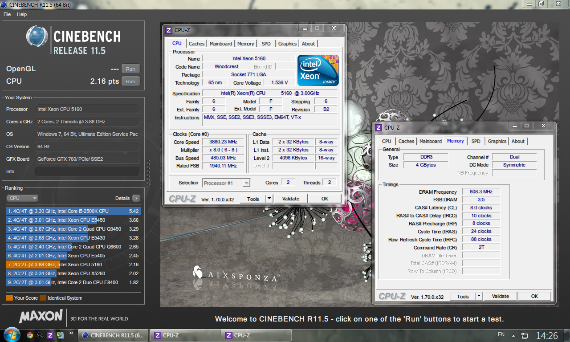This screenshot has width=570, height=342.
Task: Expand Tools dropdown arrow in the Memory-tab CPU-Z window
Action: (479, 296)
